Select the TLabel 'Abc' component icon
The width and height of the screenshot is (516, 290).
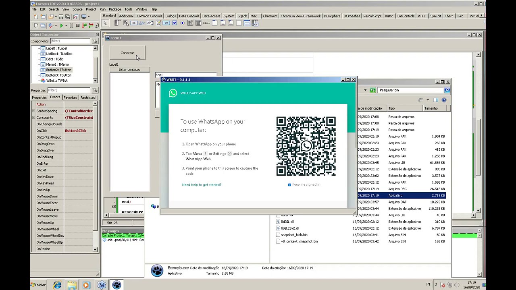point(142,23)
